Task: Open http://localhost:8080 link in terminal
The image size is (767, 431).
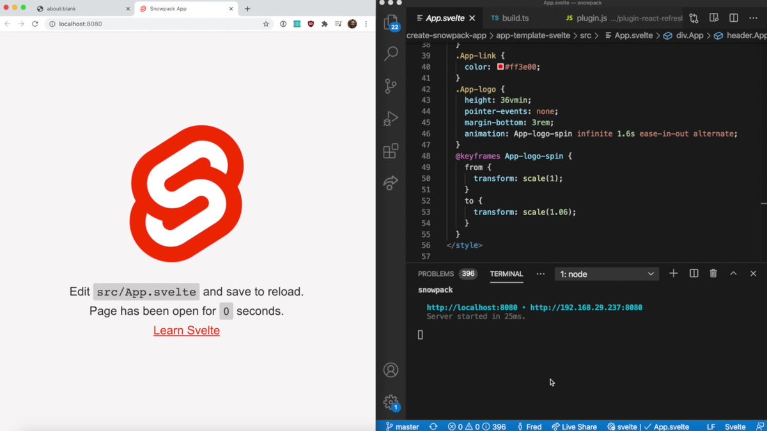Action: [472, 307]
